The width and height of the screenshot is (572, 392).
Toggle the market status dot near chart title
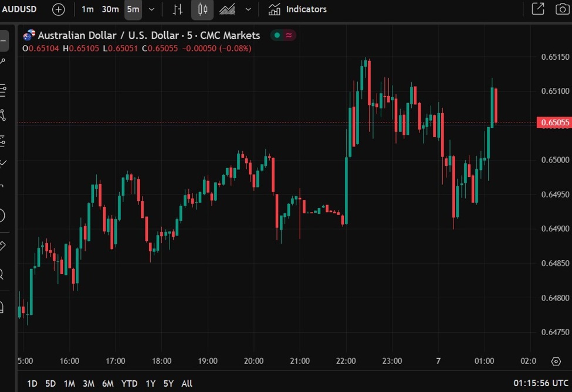[x=276, y=35]
